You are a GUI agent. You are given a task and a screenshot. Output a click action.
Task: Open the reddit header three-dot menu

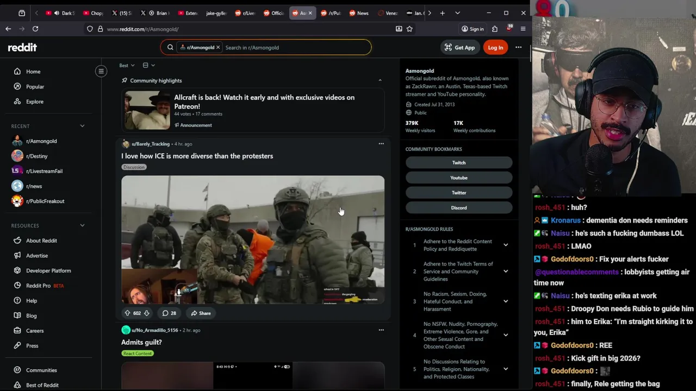[518, 47]
